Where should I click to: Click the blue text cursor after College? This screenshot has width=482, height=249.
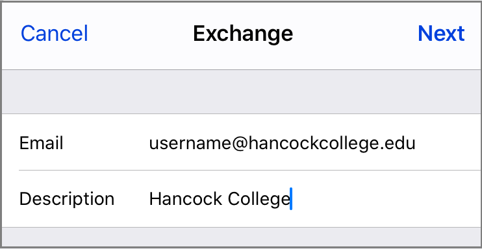coord(291,199)
